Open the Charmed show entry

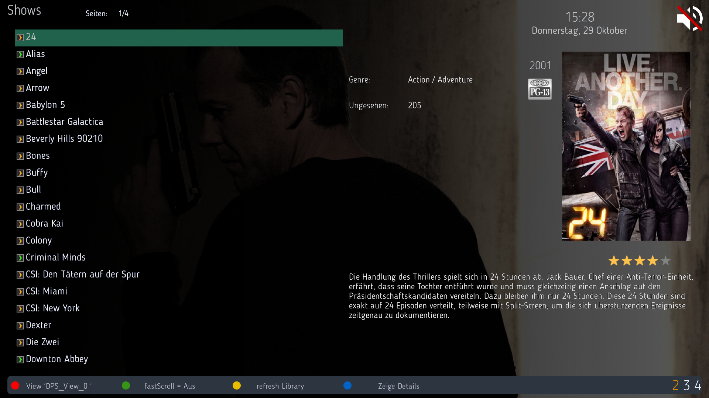[x=179, y=207]
